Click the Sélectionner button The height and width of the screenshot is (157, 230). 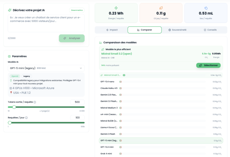(x=208, y=65)
